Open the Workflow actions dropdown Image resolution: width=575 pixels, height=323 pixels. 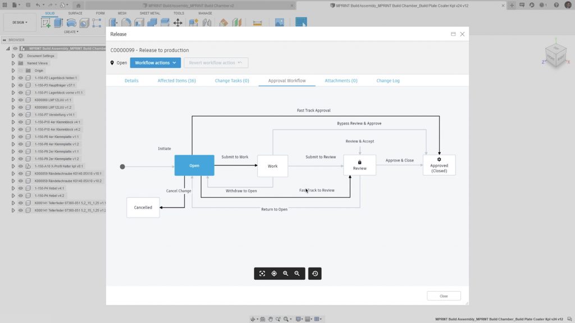(x=155, y=63)
